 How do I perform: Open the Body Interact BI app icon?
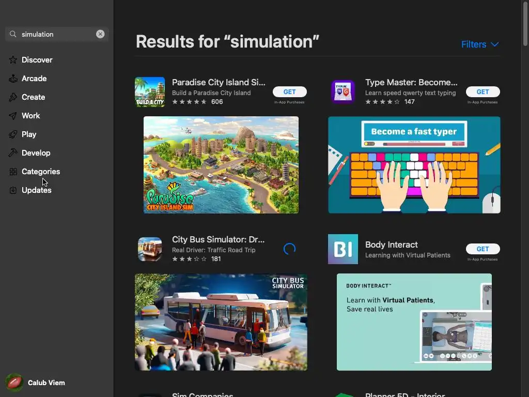[x=343, y=249]
